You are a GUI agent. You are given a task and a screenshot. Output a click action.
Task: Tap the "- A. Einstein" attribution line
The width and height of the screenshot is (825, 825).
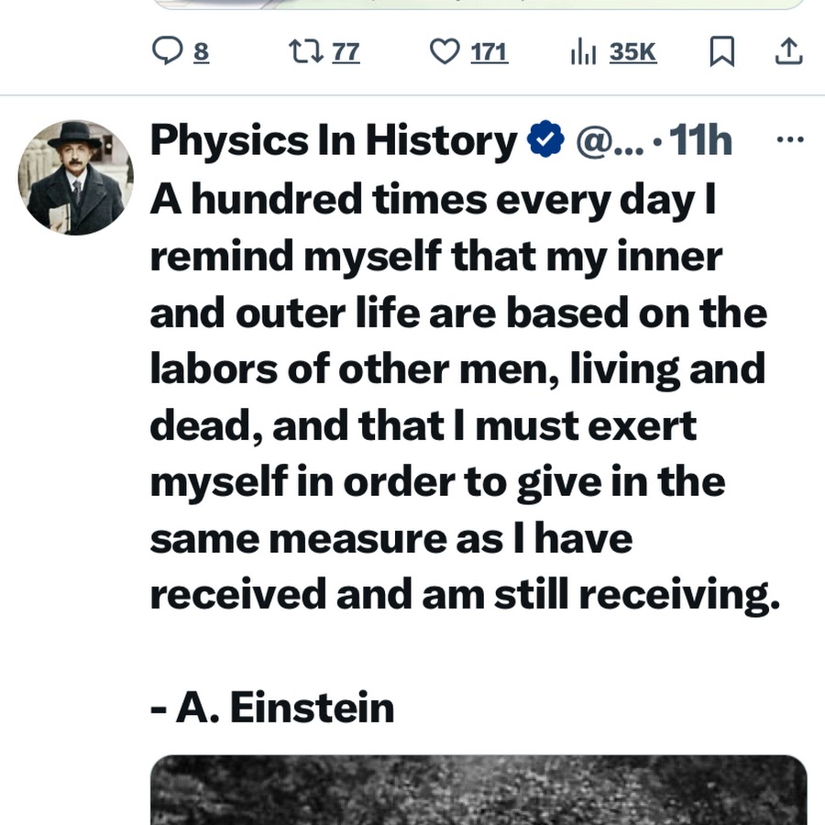[272, 708]
